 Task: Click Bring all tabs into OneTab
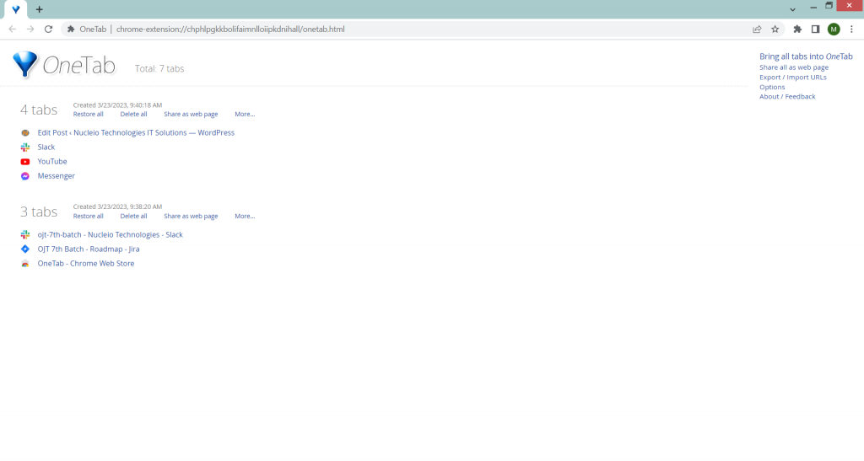pos(806,56)
